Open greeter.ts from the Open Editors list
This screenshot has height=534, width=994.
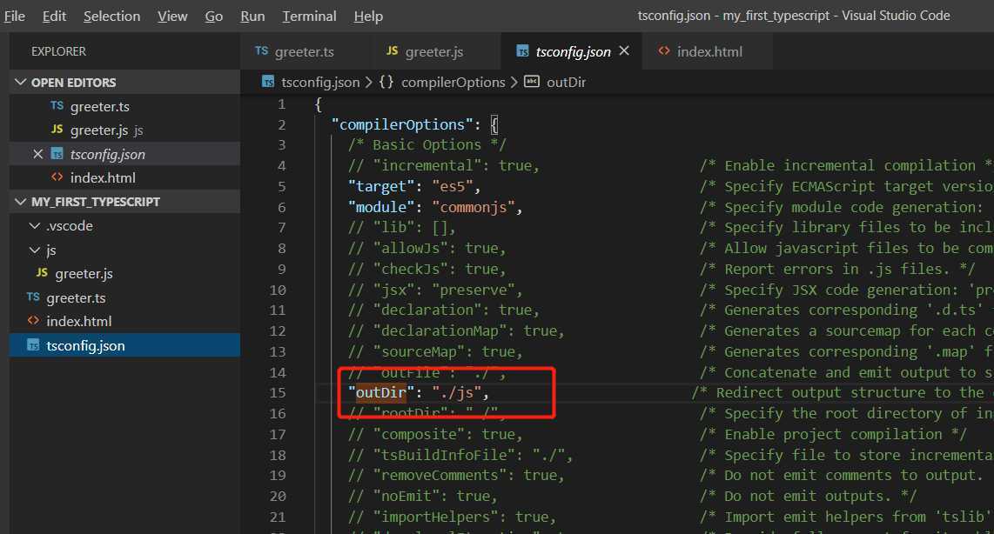[124, 106]
